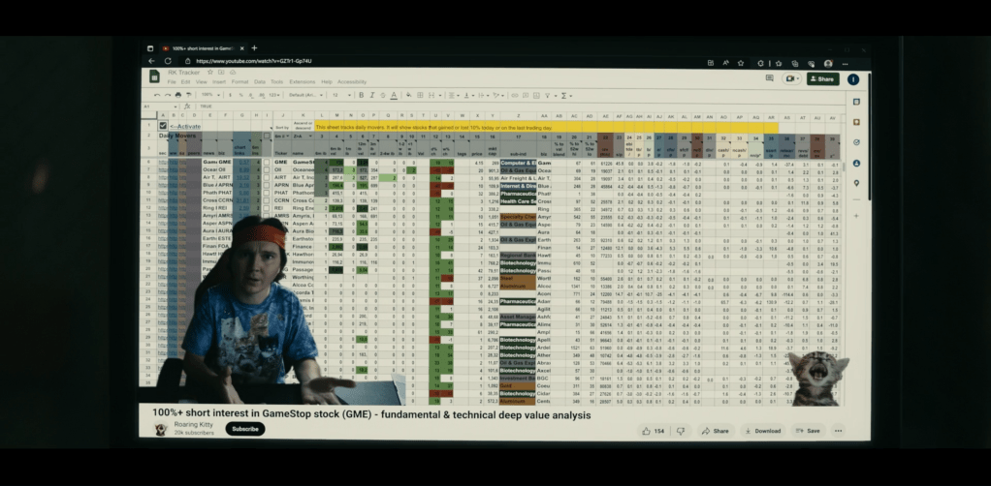Screen dimensions: 991x486
Task: Expand the Default (Arial) font dropdown
Action: tap(304, 96)
